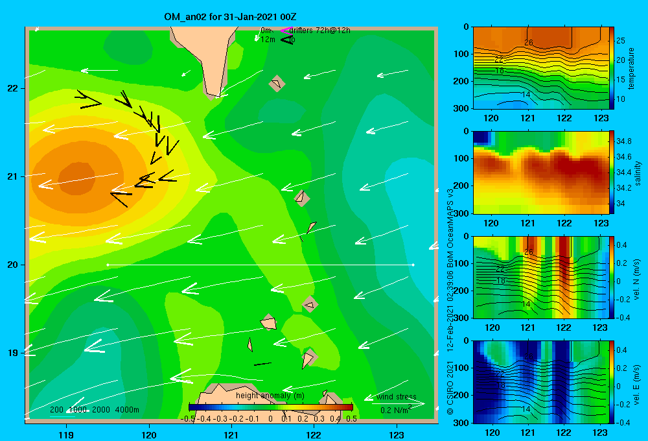Click the '200 1000 2000 4000m' depth contour legend
648x441 pixels.
point(94,410)
